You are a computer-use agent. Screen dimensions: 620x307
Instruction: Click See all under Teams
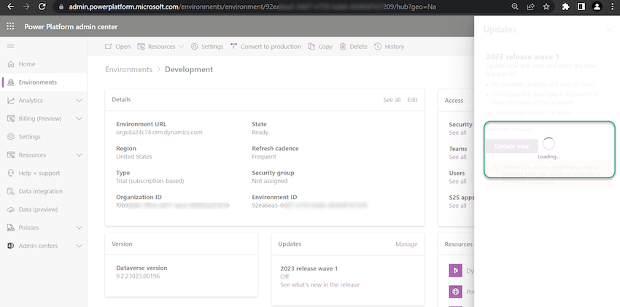[x=457, y=158]
